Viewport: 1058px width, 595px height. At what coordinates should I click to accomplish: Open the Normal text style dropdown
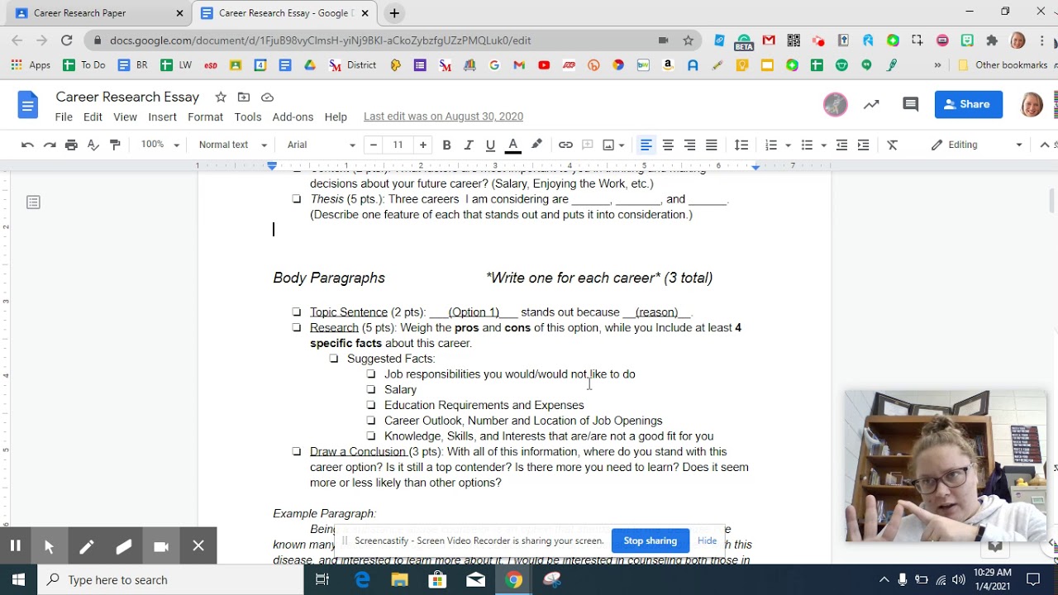pyautogui.click(x=232, y=145)
